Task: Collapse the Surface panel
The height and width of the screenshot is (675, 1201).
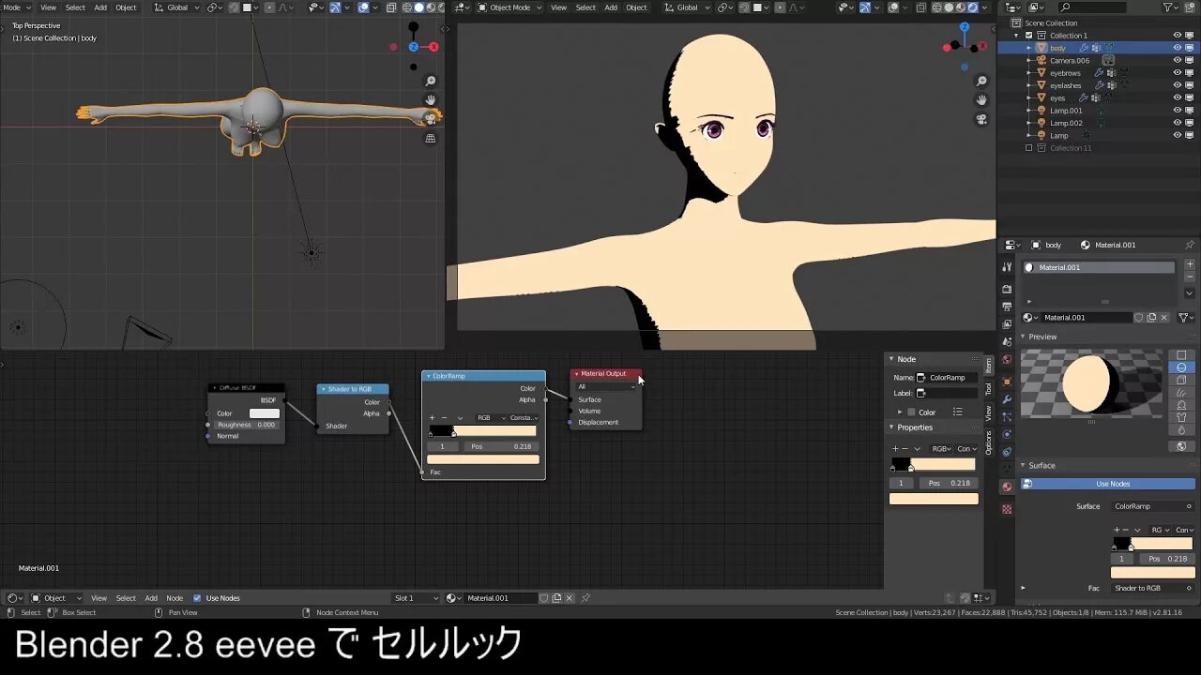Action: pos(1023,465)
